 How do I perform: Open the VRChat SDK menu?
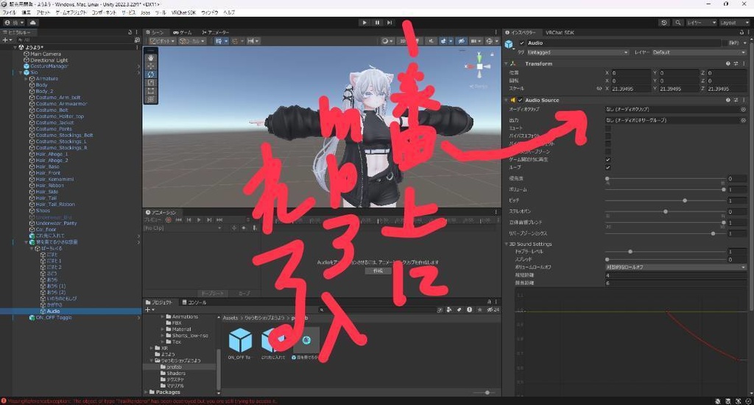[183, 13]
